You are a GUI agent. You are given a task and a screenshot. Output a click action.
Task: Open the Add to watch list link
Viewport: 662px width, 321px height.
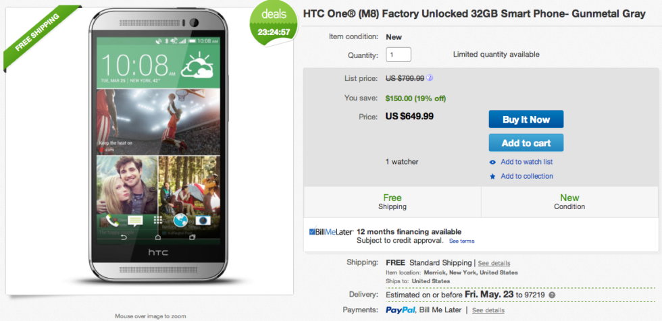point(526,162)
